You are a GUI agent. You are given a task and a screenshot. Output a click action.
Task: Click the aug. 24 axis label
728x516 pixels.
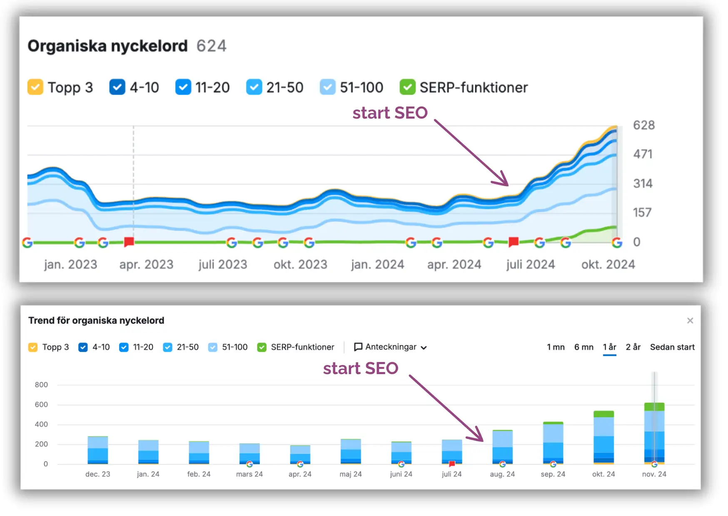[502, 474]
